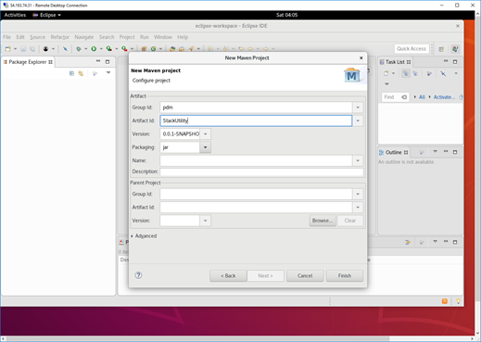Open the Artifact Version dropdown
481x342 pixels.
[x=206, y=134]
